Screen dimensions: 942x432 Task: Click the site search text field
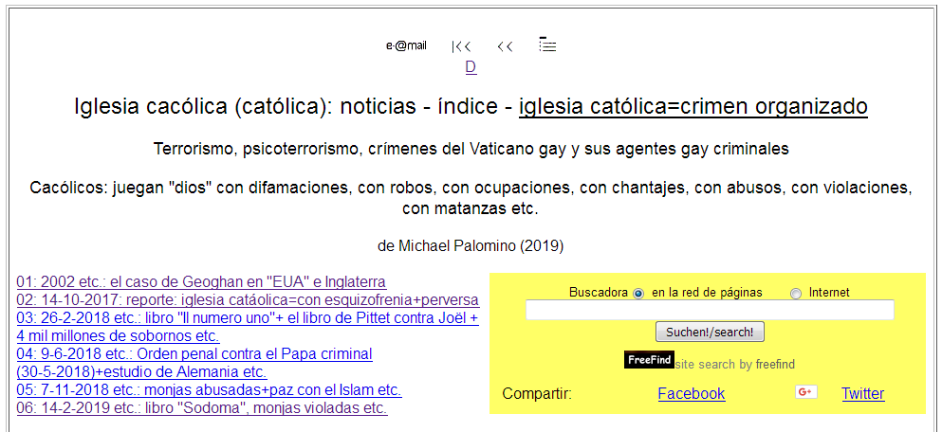click(x=710, y=310)
